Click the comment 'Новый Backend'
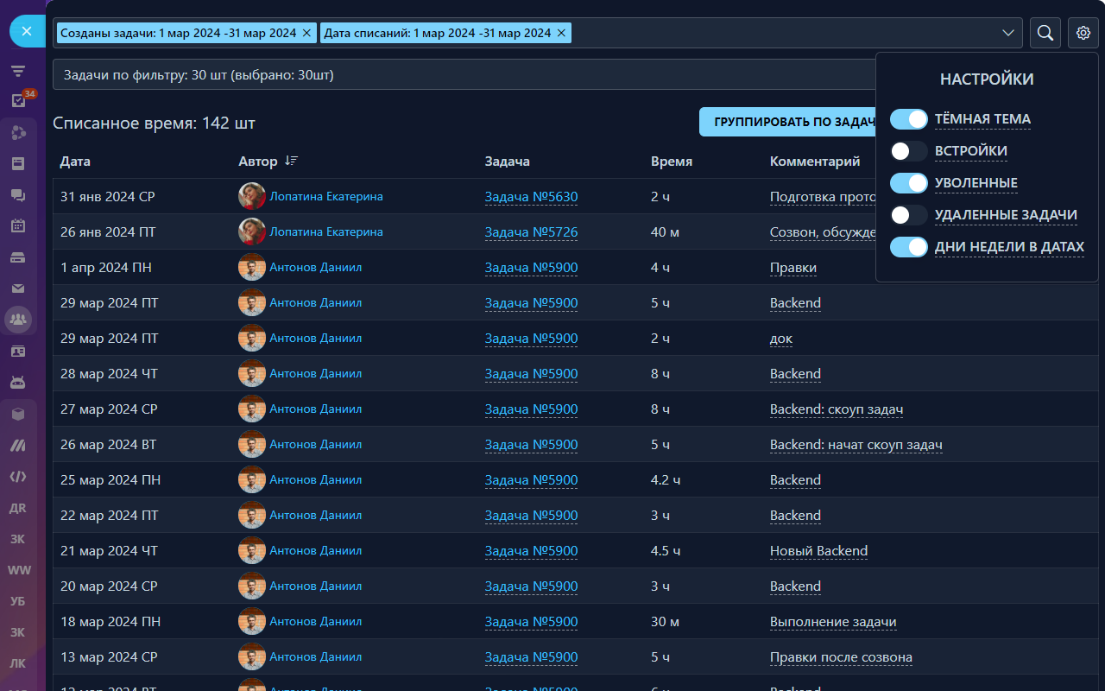Screen dimensions: 1105x691 coord(819,551)
